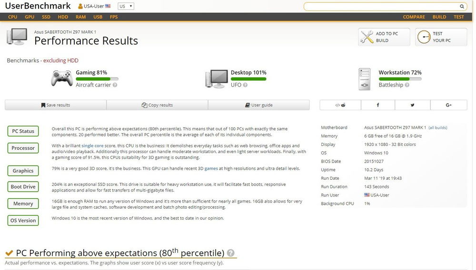Open the US country dropdown
476x270 pixels.
126,6
